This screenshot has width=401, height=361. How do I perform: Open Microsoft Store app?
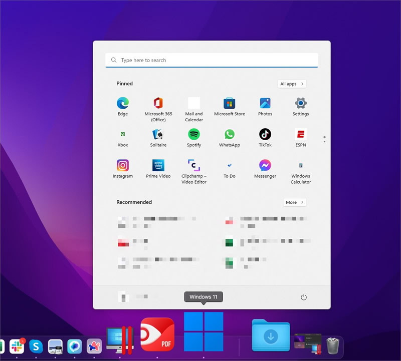click(230, 103)
